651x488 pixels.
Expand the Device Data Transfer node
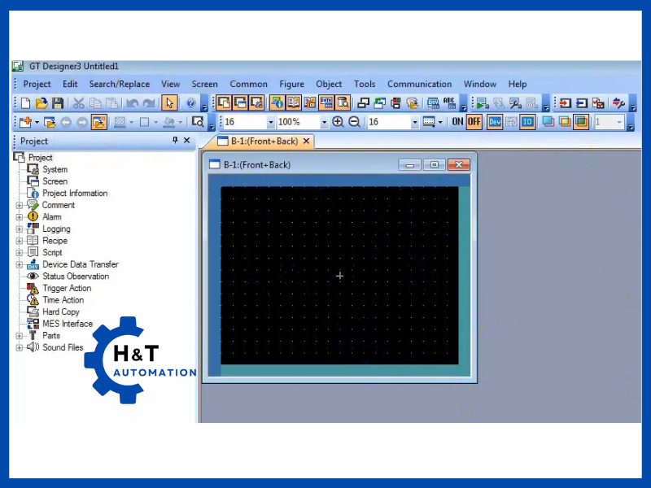click(x=20, y=264)
